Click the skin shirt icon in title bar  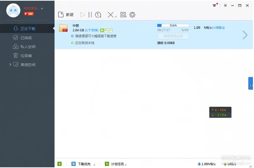pyautogui.click(x=215, y=5)
